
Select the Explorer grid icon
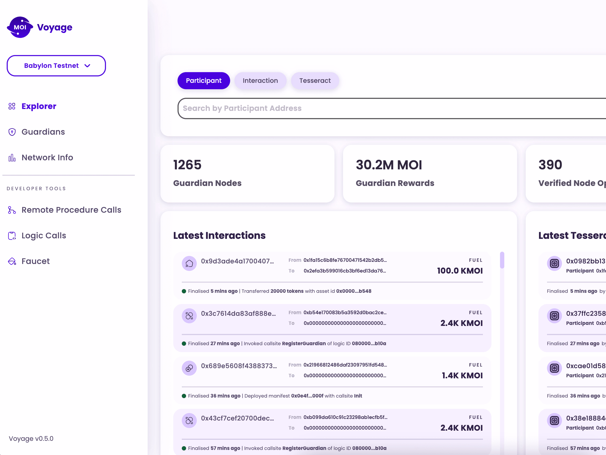tap(12, 106)
